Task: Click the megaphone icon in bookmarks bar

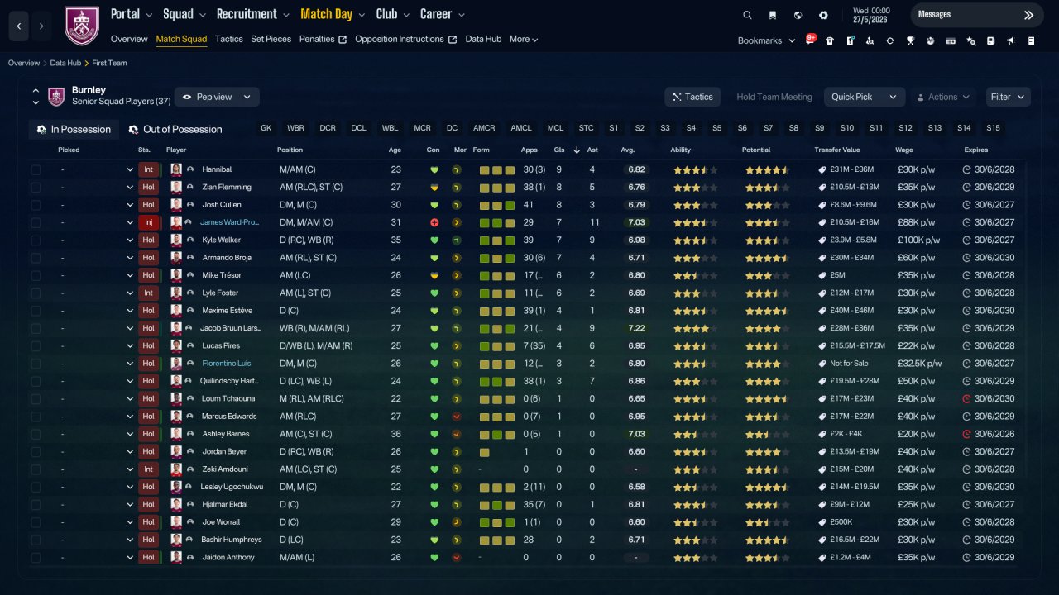Action: (1011, 40)
